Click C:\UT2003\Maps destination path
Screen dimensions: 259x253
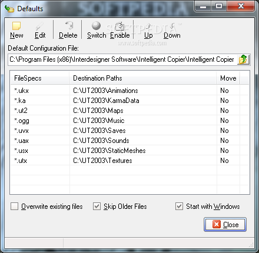[98, 111]
